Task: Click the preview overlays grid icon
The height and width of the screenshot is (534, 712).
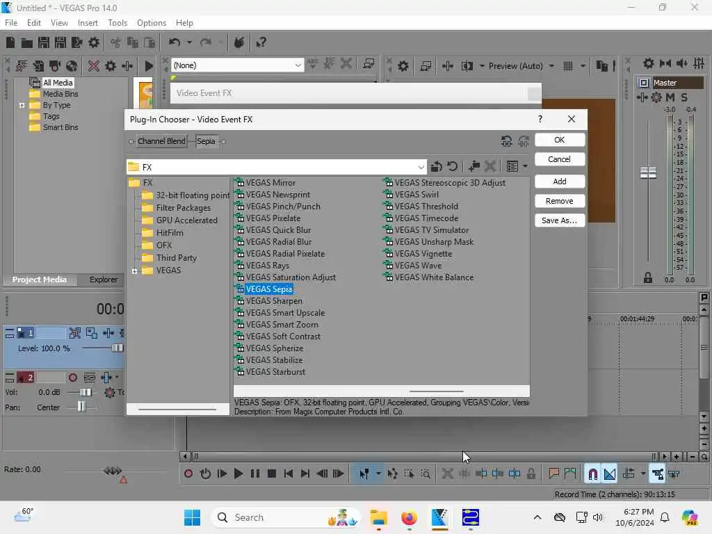Action: coord(568,66)
